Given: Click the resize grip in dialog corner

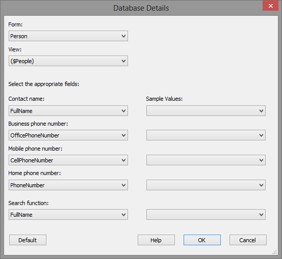Looking at the screenshot, I should click(274, 252).
